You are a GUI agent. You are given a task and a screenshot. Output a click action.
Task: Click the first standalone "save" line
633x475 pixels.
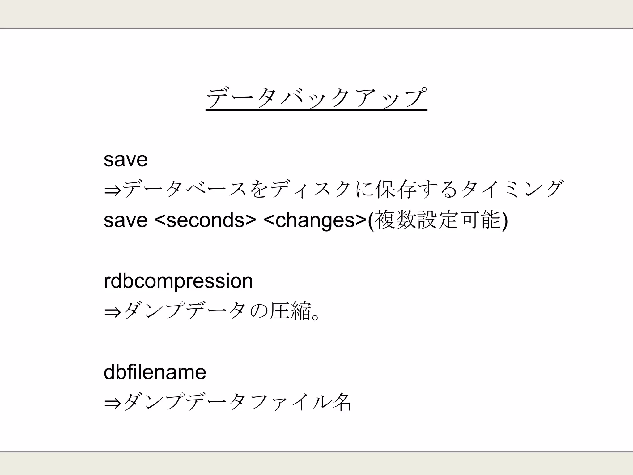(x=125, y=160)
